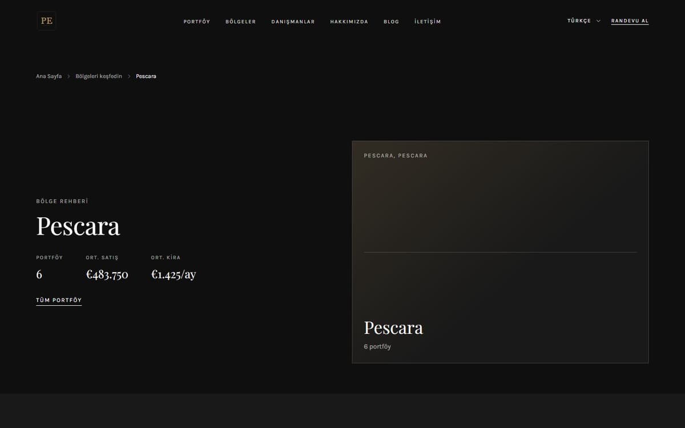Image resolution: width=685 pixels, height=428 pixels.
Task: Click the portfolio count value 6
Action: coord(39,274)
